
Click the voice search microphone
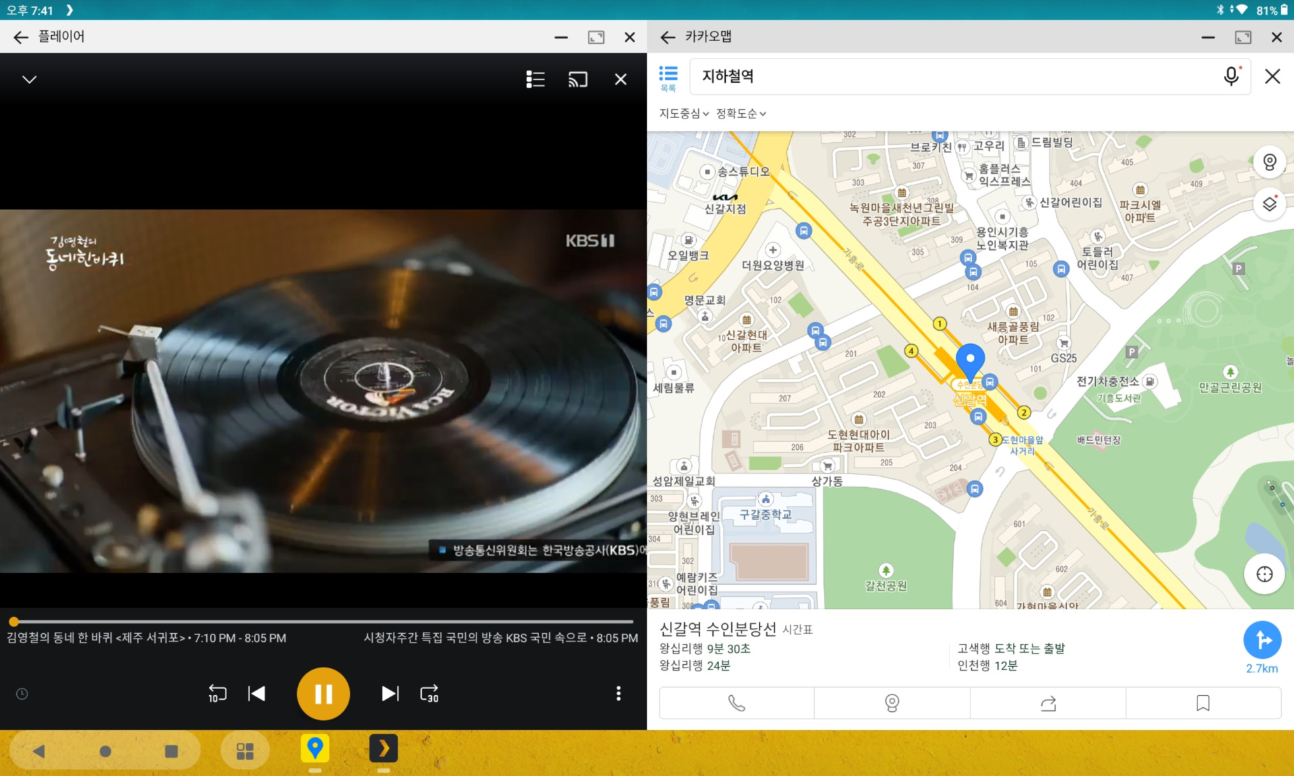(x=1231, y=76)
